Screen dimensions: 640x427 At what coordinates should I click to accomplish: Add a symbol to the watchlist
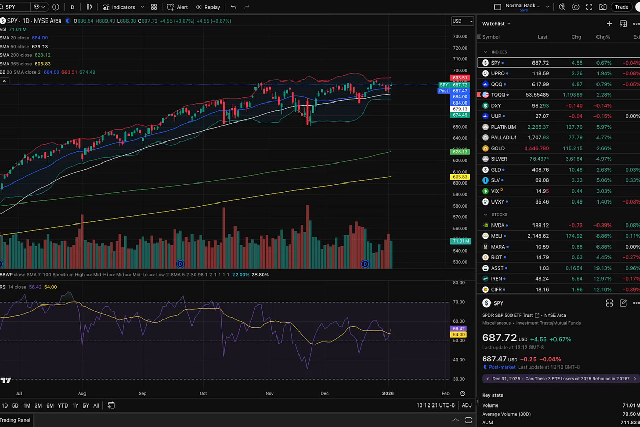pyautogui.click(x=609, y=24)
